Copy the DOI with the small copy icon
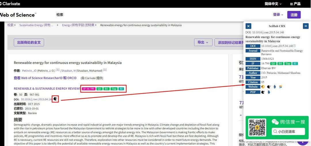 pyautogui.click(x=294, y=46)
